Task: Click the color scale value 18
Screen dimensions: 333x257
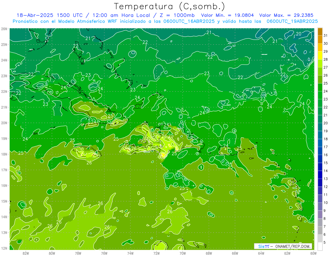Action: click(x=326, y=139)
